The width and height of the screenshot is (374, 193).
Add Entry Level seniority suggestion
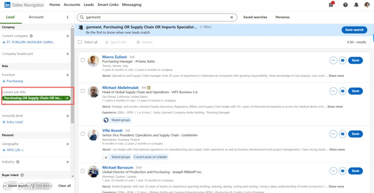12,122
